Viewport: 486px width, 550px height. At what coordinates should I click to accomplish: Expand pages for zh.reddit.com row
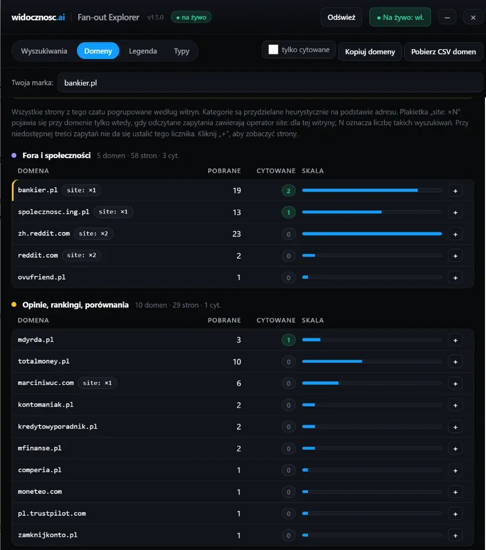click(x=455, y=234)
